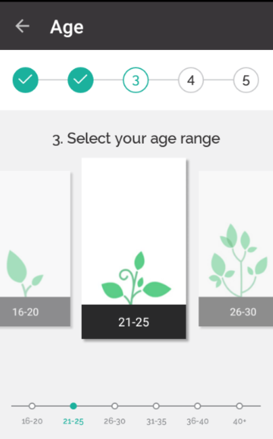Viewport: 273px width, 439px height.
Task: Select the 16-20 slider dot
Action: point(32,406)
